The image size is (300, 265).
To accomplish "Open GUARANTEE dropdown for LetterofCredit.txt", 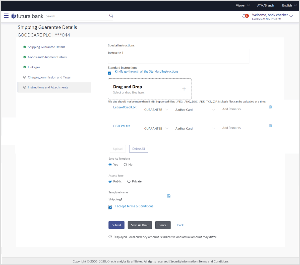I will tap(156, 110).
